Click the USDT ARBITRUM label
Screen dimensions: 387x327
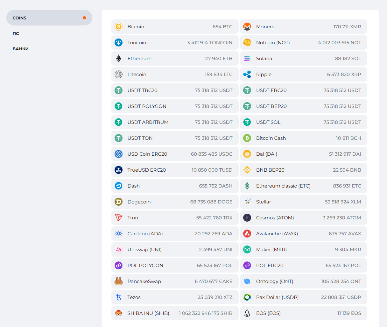(x=148, y=122)
